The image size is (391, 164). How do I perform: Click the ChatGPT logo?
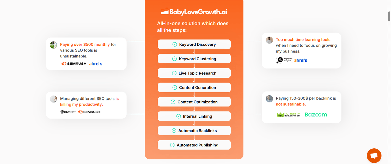[68, 112]
